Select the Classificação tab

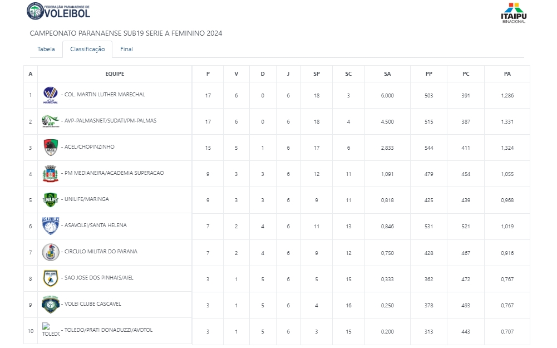(87, 49)
